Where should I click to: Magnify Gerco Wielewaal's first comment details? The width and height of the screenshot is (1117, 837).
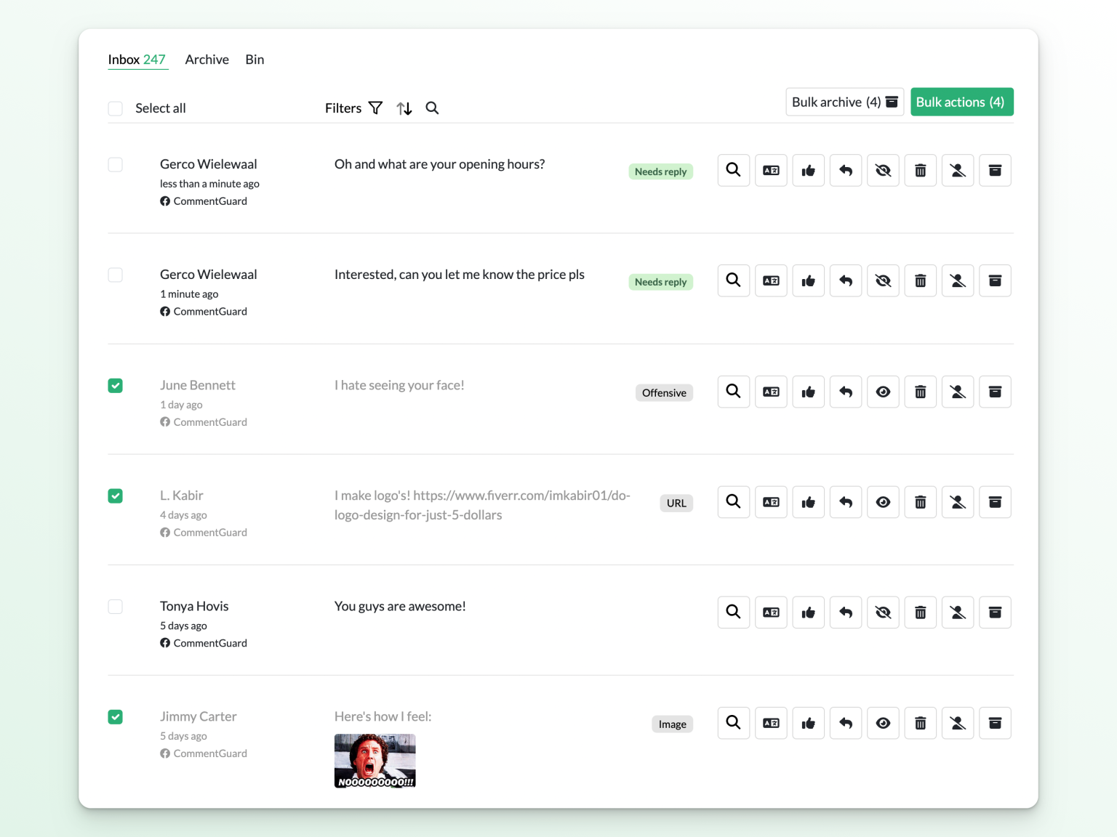pos(733,170)
